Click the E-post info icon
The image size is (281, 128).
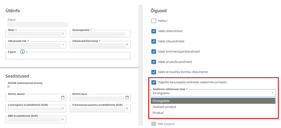coord(22,52)
